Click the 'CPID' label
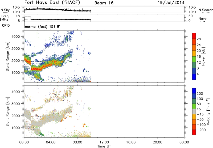 (6, 25)
